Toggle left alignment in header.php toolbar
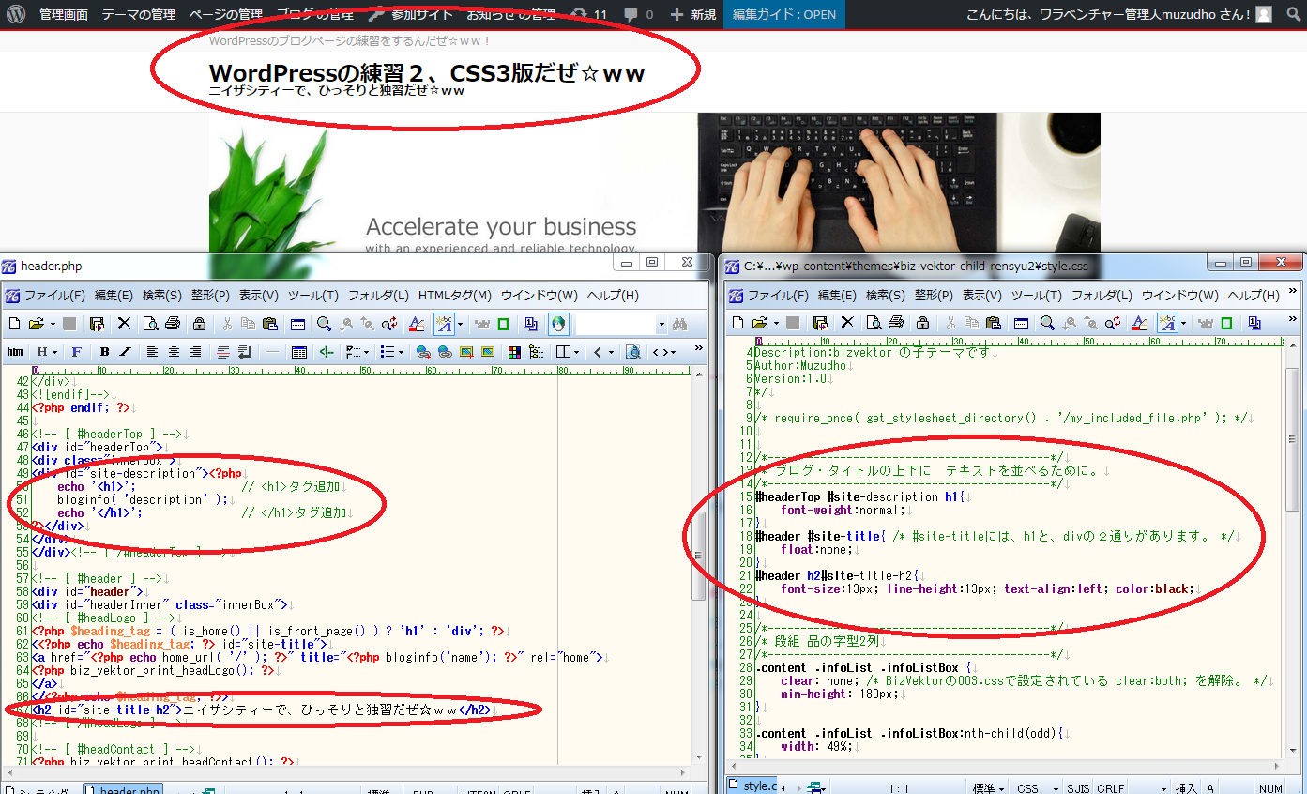 tap(153, 352)
